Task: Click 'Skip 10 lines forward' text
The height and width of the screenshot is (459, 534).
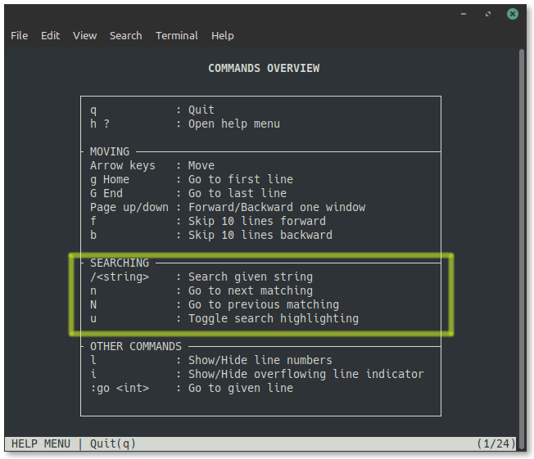Action: [x=257, y=221]
